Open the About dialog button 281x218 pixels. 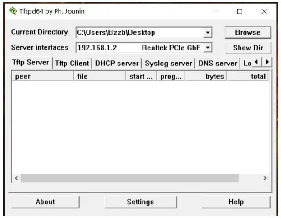(45, 202)
